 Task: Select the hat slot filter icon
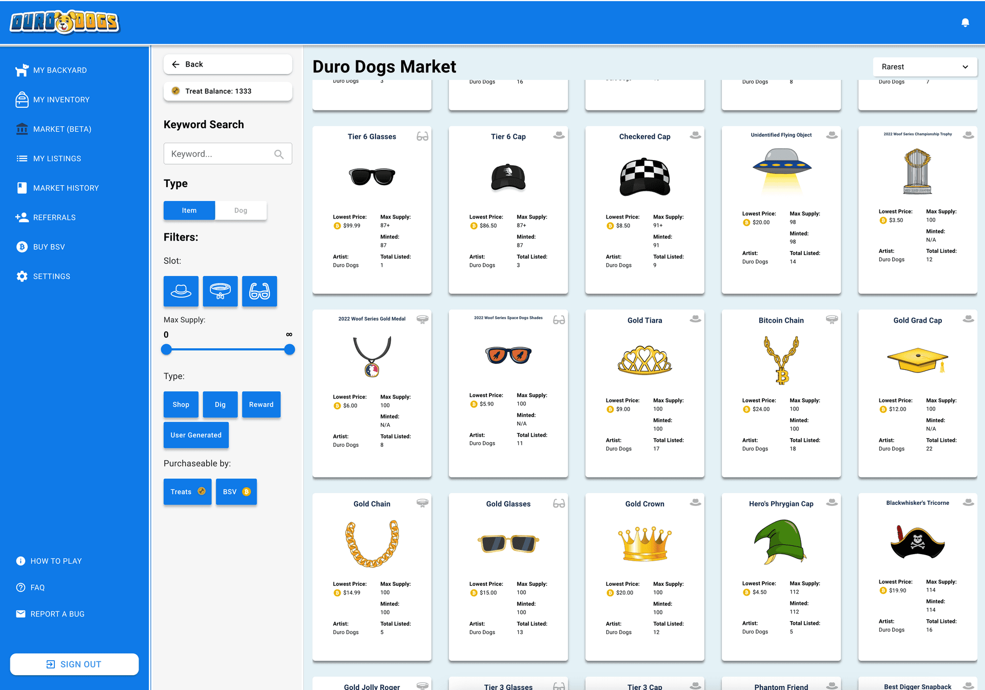pos(181,291)
